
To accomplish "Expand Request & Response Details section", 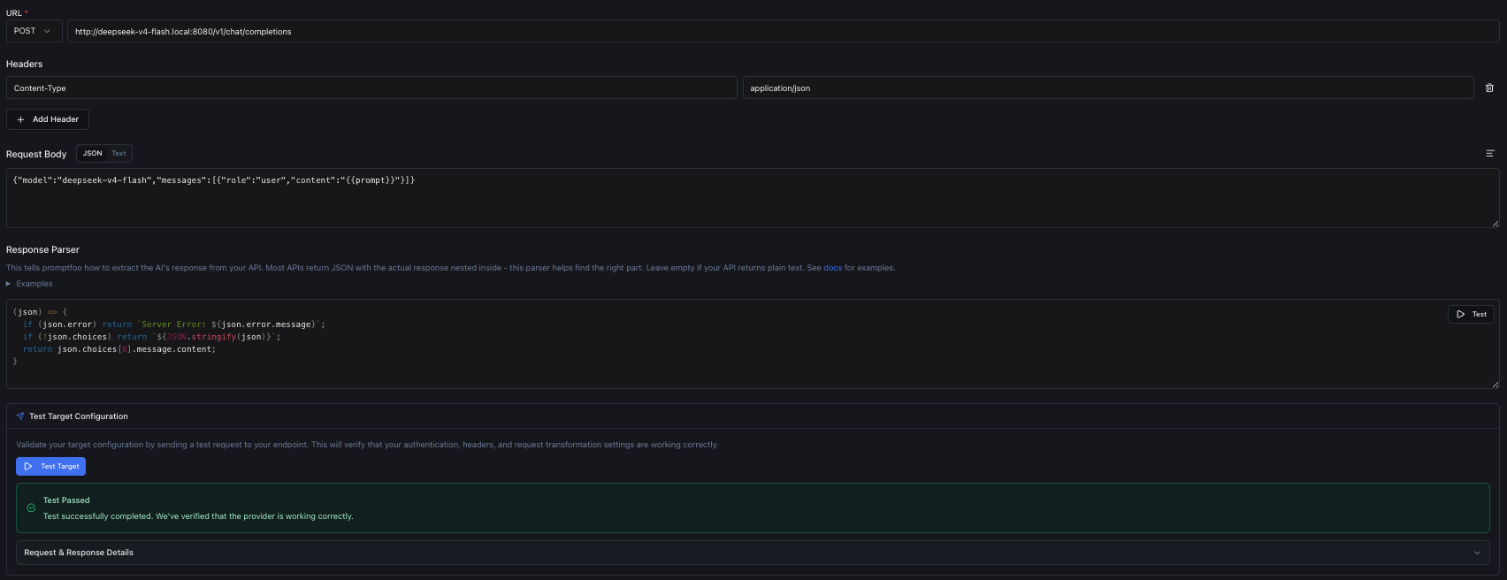I will (x=753, y=553).
